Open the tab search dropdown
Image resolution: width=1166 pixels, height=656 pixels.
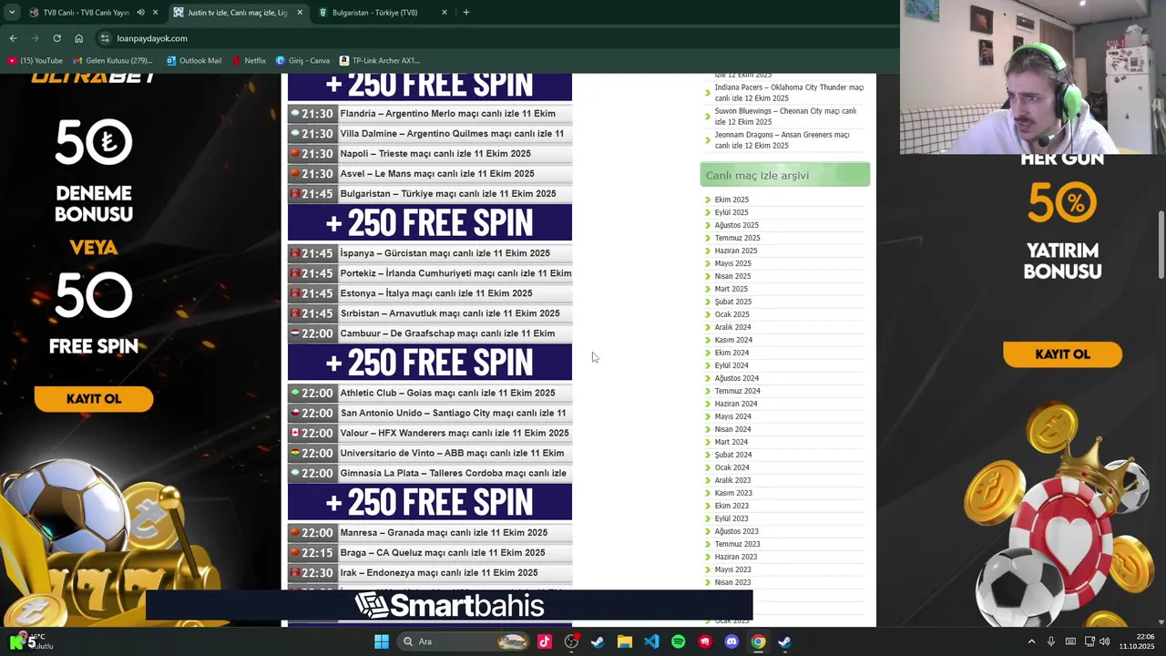point(12,13)
